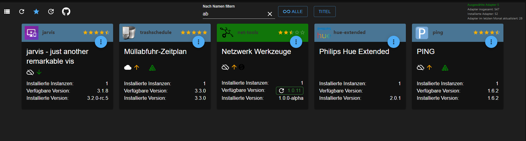The height and width of the screenshot is (141, 526).
Task: Toggle the favorites star filter
Action: tap(36, 12)
